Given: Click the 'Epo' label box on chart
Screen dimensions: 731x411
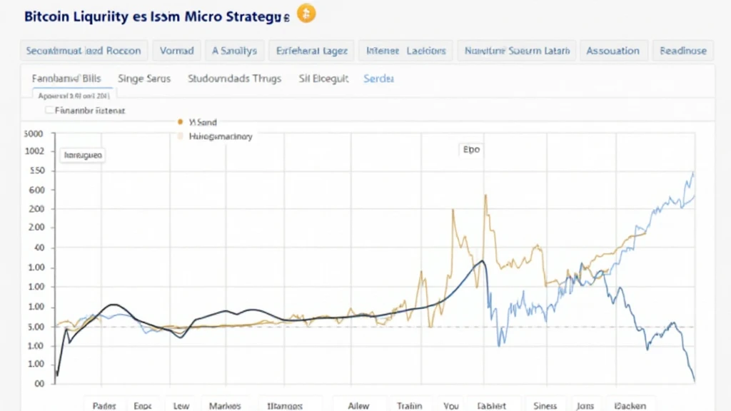Looking at the screenshot, I should click(x=470, y=150).
